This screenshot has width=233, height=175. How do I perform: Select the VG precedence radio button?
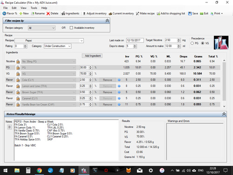(x=203, y=43)
